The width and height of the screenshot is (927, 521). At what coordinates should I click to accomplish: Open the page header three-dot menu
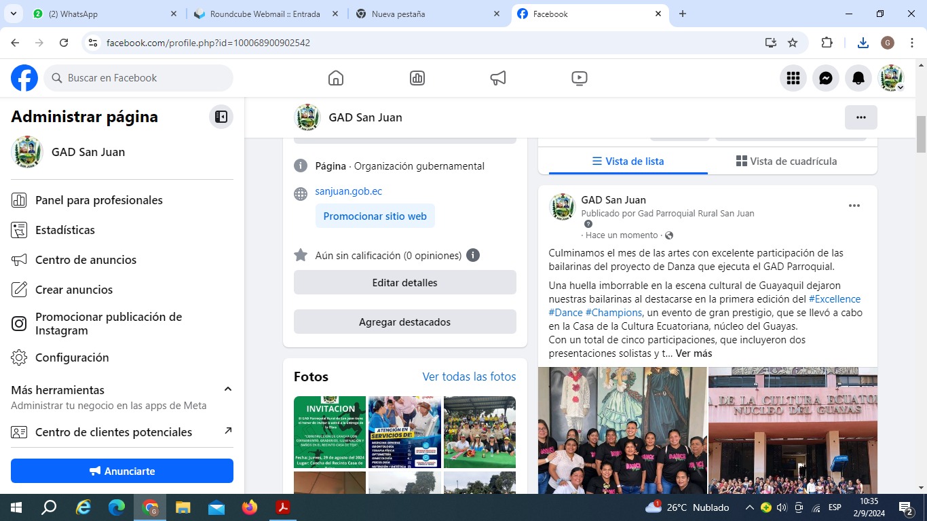[860, 117]
